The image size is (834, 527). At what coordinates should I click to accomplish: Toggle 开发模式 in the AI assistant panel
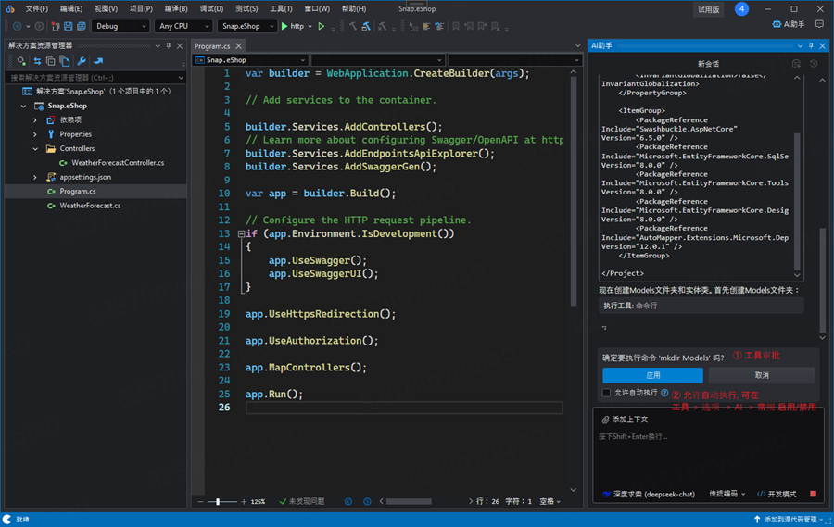tap(777, 494)
